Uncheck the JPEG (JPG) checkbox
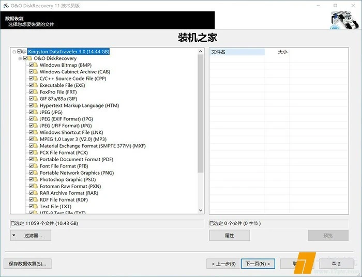This screenshot has width=362, height=277. click(x=31, y=112)
